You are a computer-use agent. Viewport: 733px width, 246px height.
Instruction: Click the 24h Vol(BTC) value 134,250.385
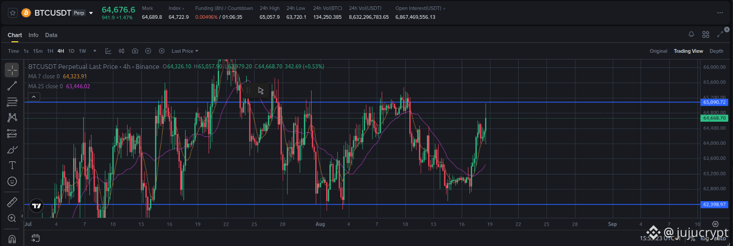pyautogui.click(x=327, y=17)
